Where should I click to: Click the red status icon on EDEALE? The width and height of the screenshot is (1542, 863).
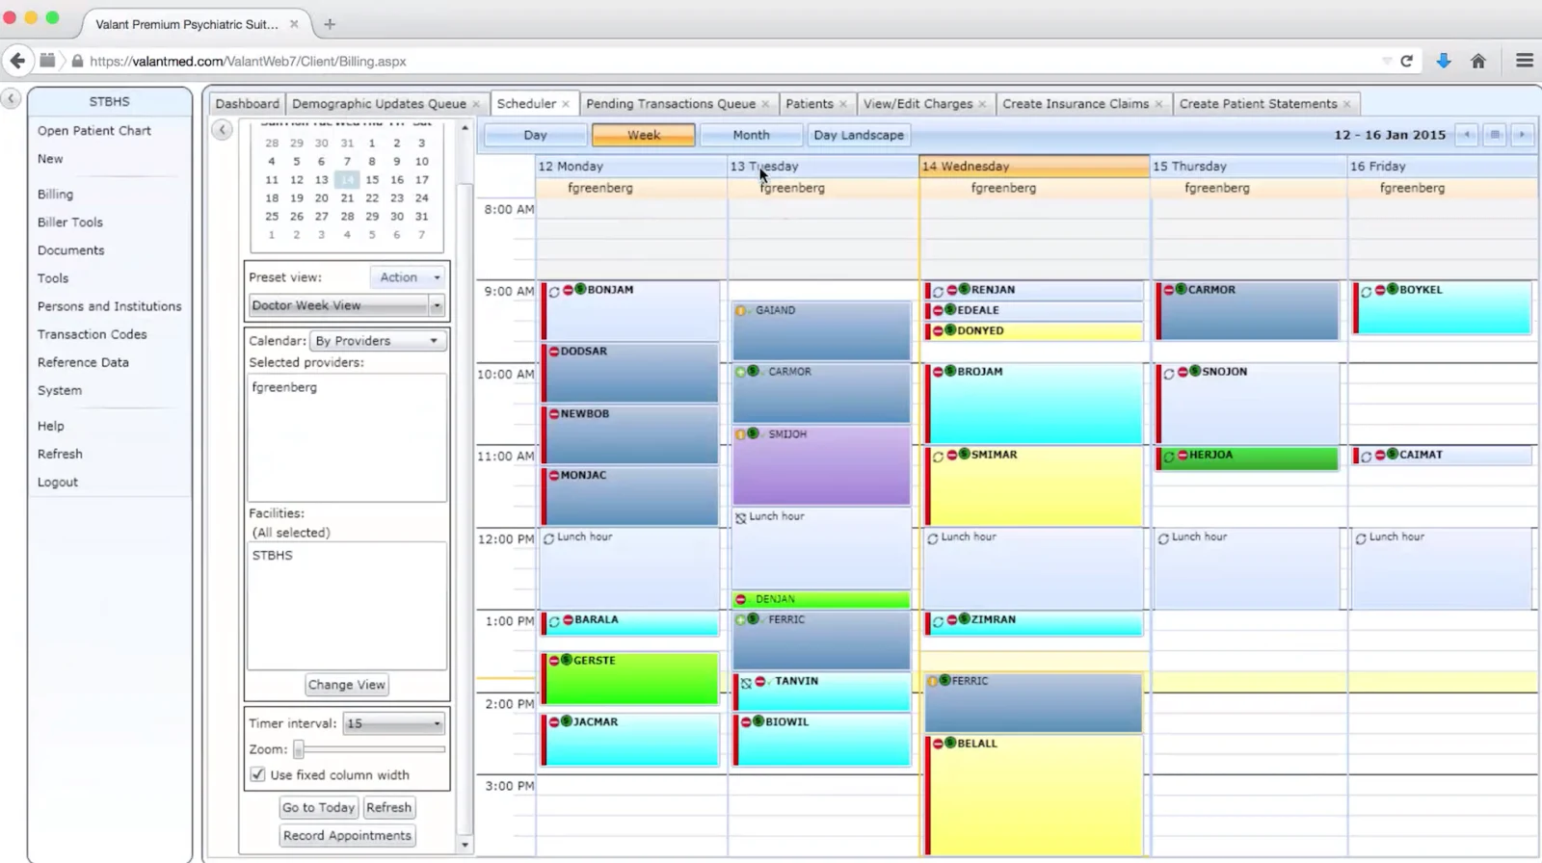click(x=937, y=311)
